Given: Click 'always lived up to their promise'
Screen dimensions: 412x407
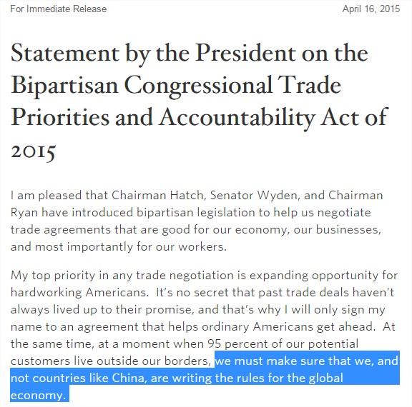Looking at the screenshot, I should tap(102, 310).
